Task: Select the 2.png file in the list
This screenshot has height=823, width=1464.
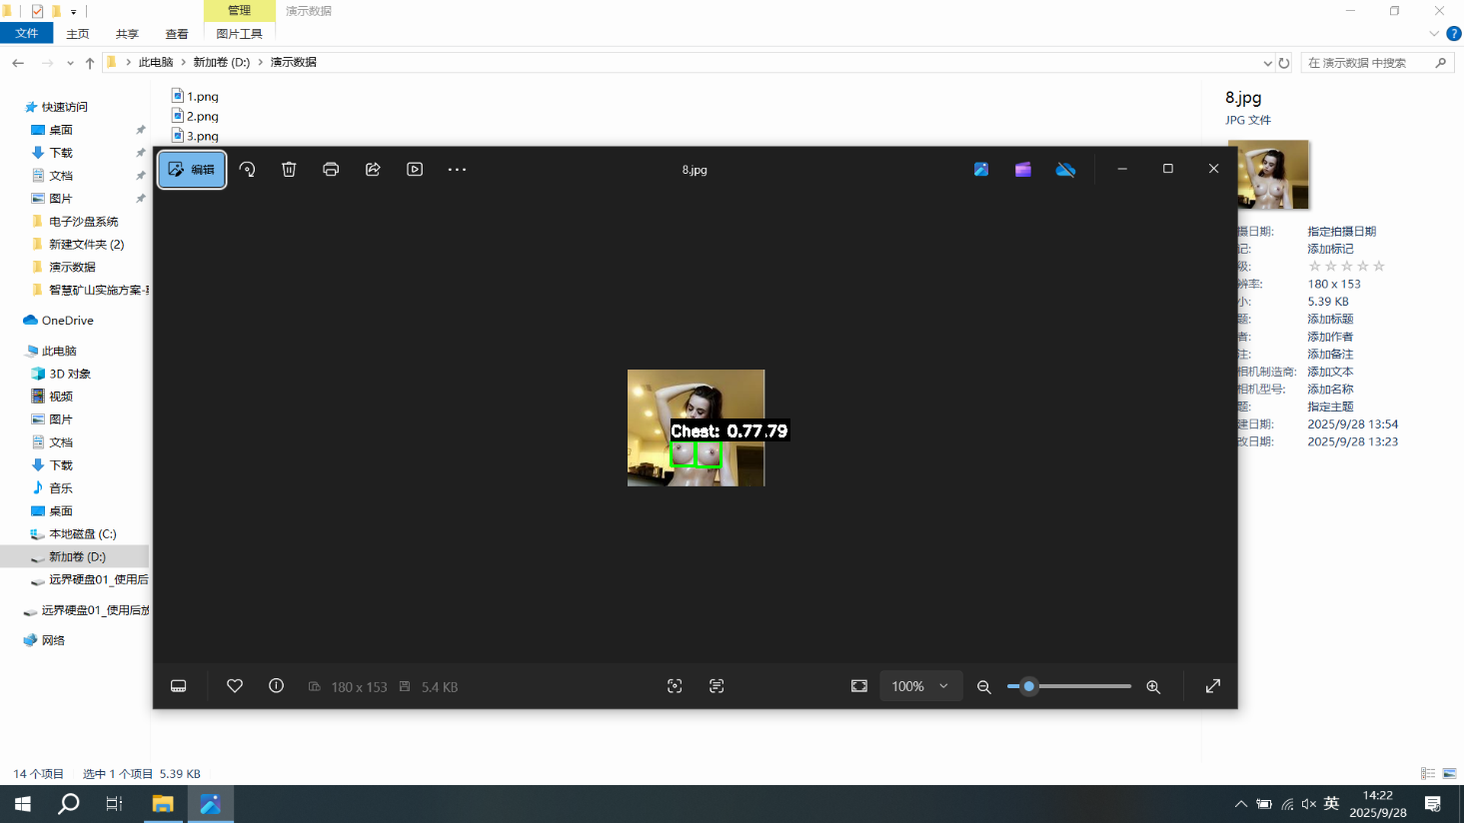Action: pyautogui.click(x=202, y=117)
